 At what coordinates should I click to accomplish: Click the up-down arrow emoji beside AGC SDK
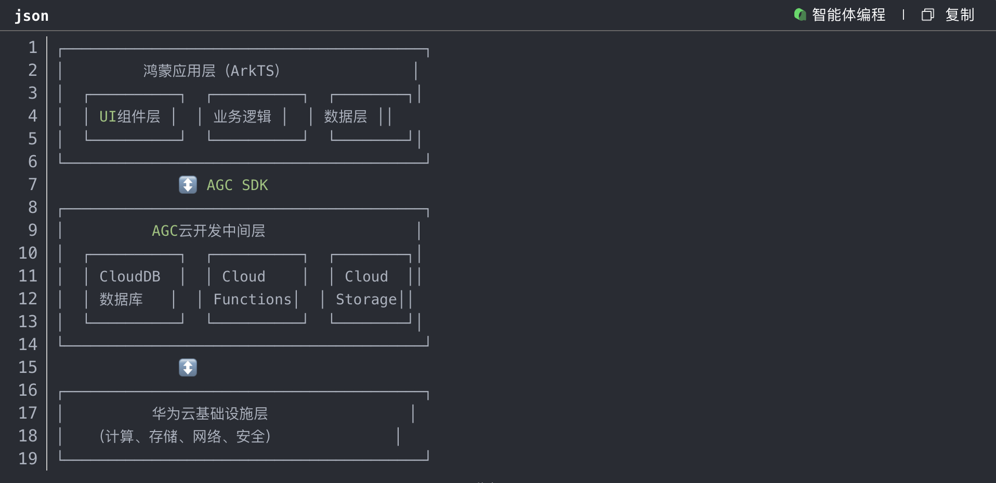pos(188,185)
